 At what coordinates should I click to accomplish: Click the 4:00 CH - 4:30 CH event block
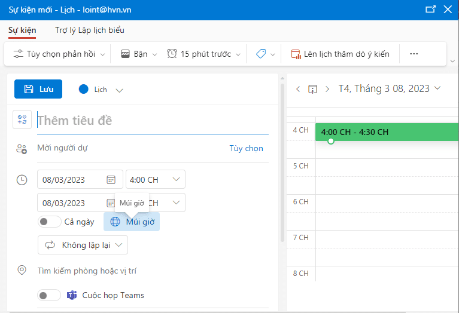tap(387, 132)
